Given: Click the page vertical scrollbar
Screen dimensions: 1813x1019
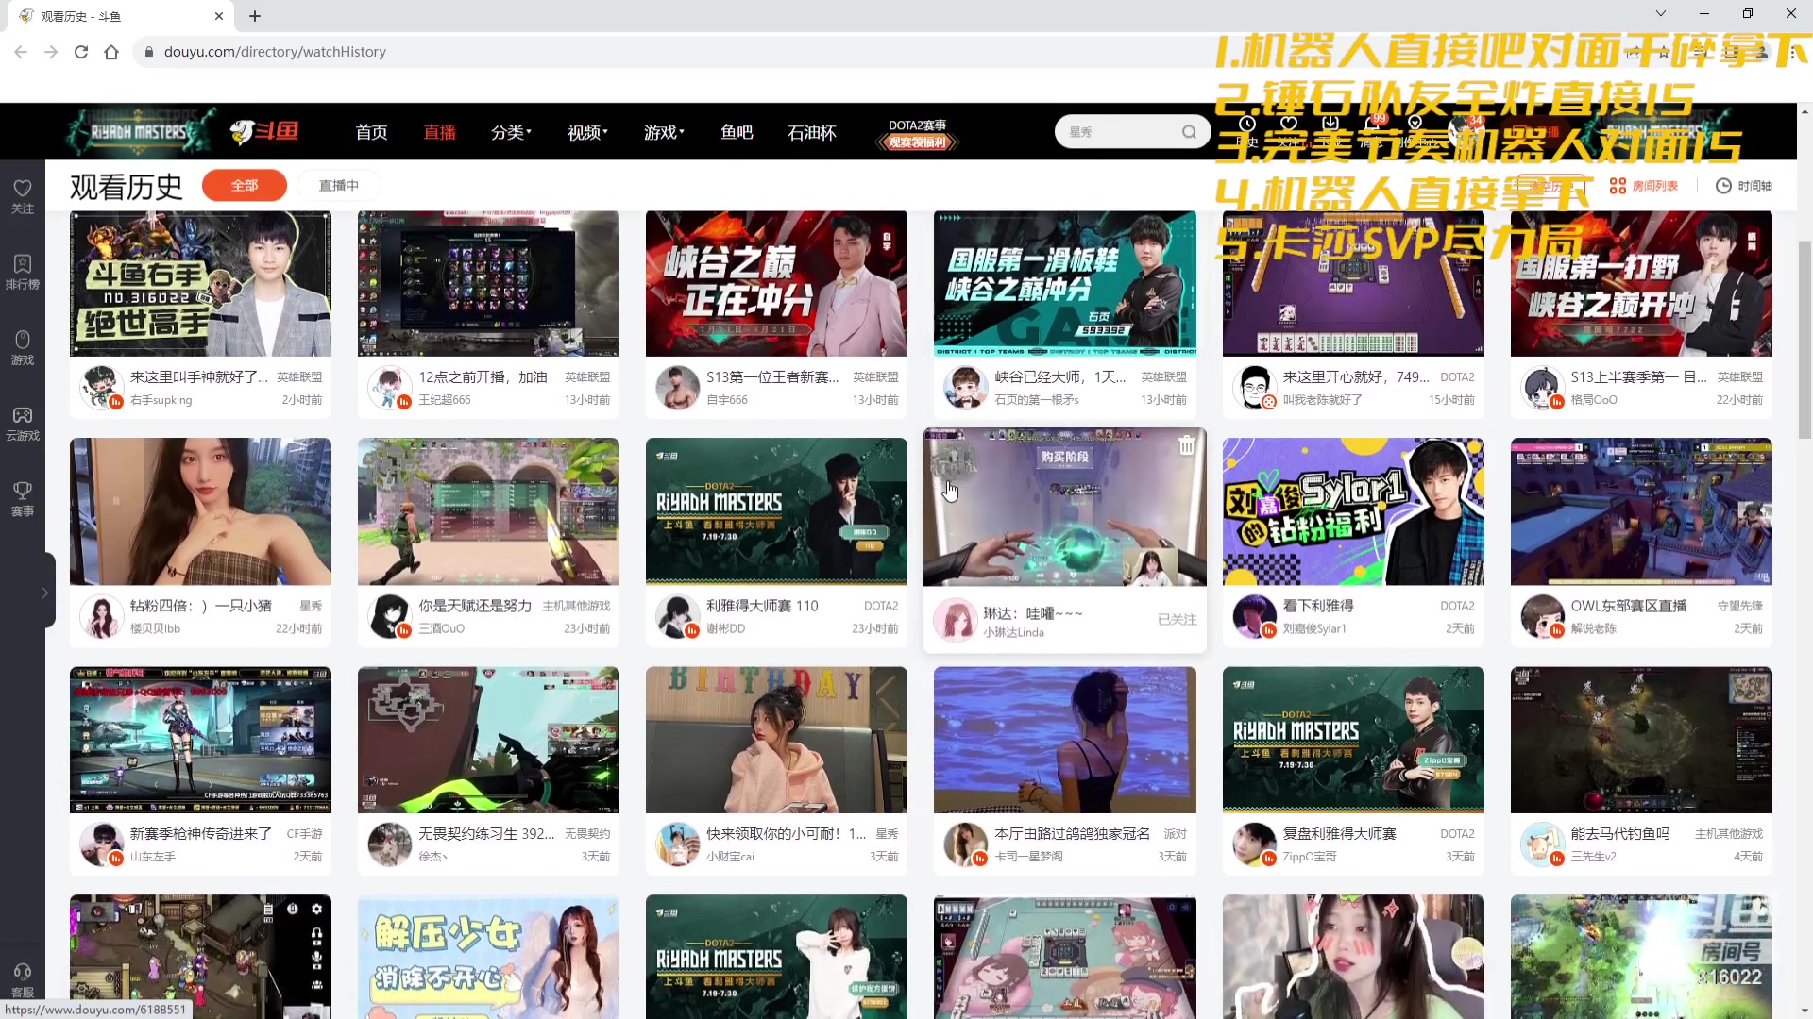Looking at the screenshot, I should point(1805,340).
